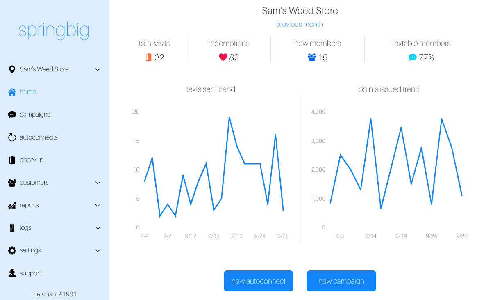
Task: Expand the reports submenu chevron
Action: tap(98, 205)
